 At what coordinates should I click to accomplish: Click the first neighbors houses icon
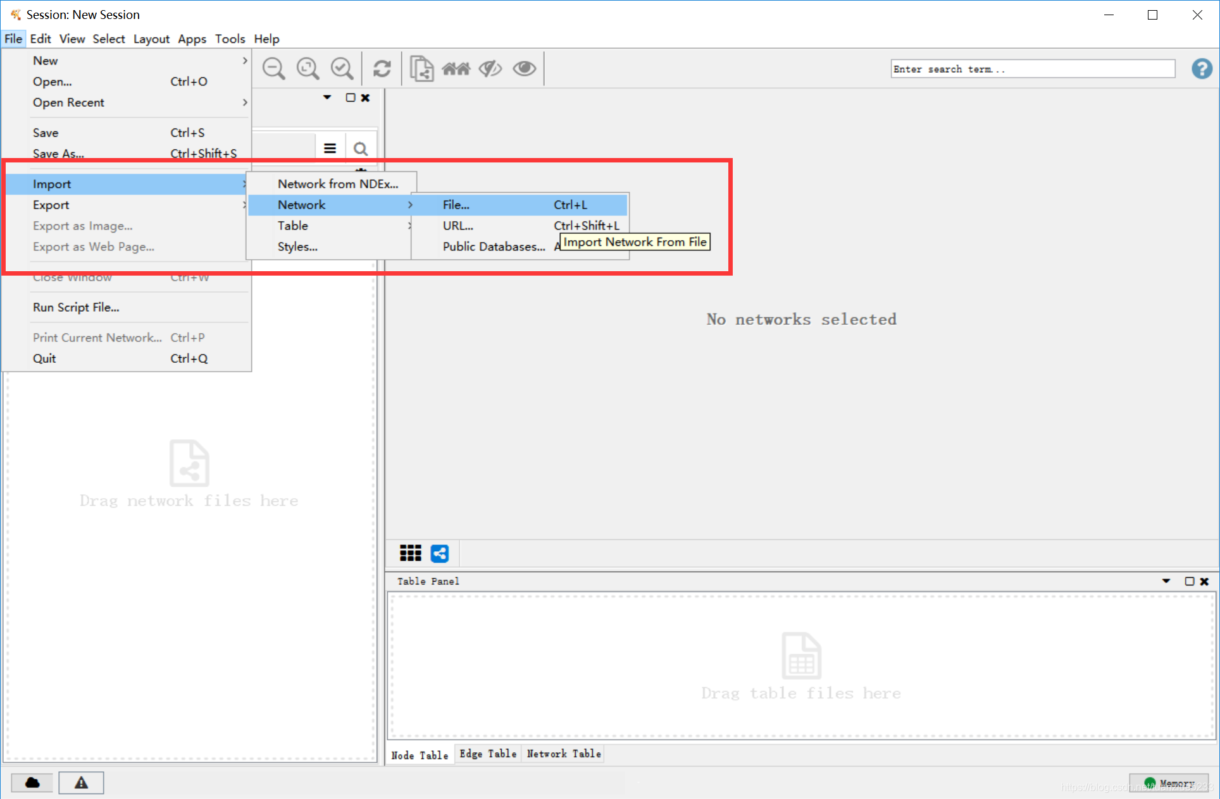pyautogui.click(x=456, y=68)
